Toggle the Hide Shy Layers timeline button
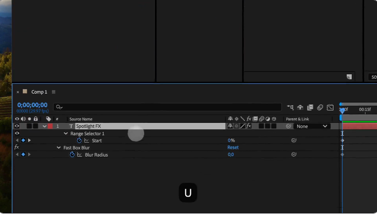The width and height of the screenshot is (377, 215). (x=300, y=107)
